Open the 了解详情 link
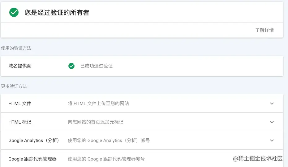Image resolution: width=288 pixels, height=167 pixels. point(264,30)
